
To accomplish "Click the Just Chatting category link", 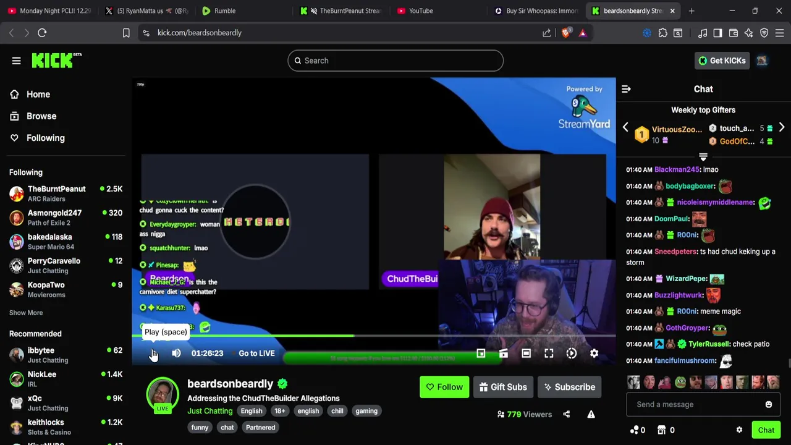I will [210, 411].
